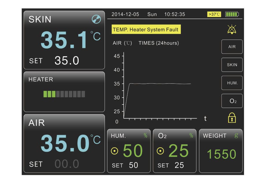Tap the battery level indicator
The height and width of the screenshot is (185, 266).
pos(232,14)
